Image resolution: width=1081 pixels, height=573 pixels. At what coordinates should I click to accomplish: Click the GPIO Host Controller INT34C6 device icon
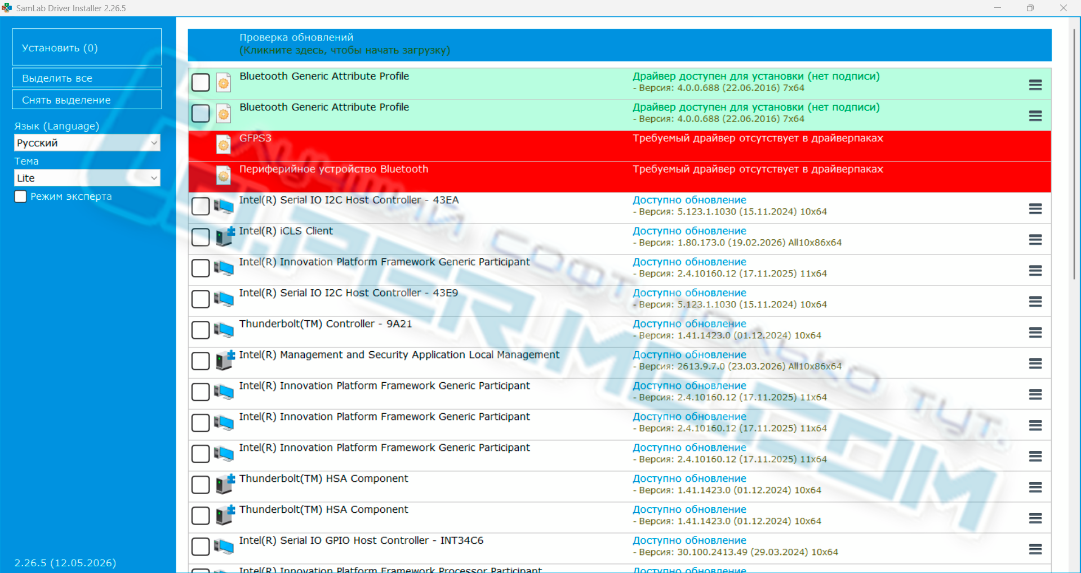(224, 547)
